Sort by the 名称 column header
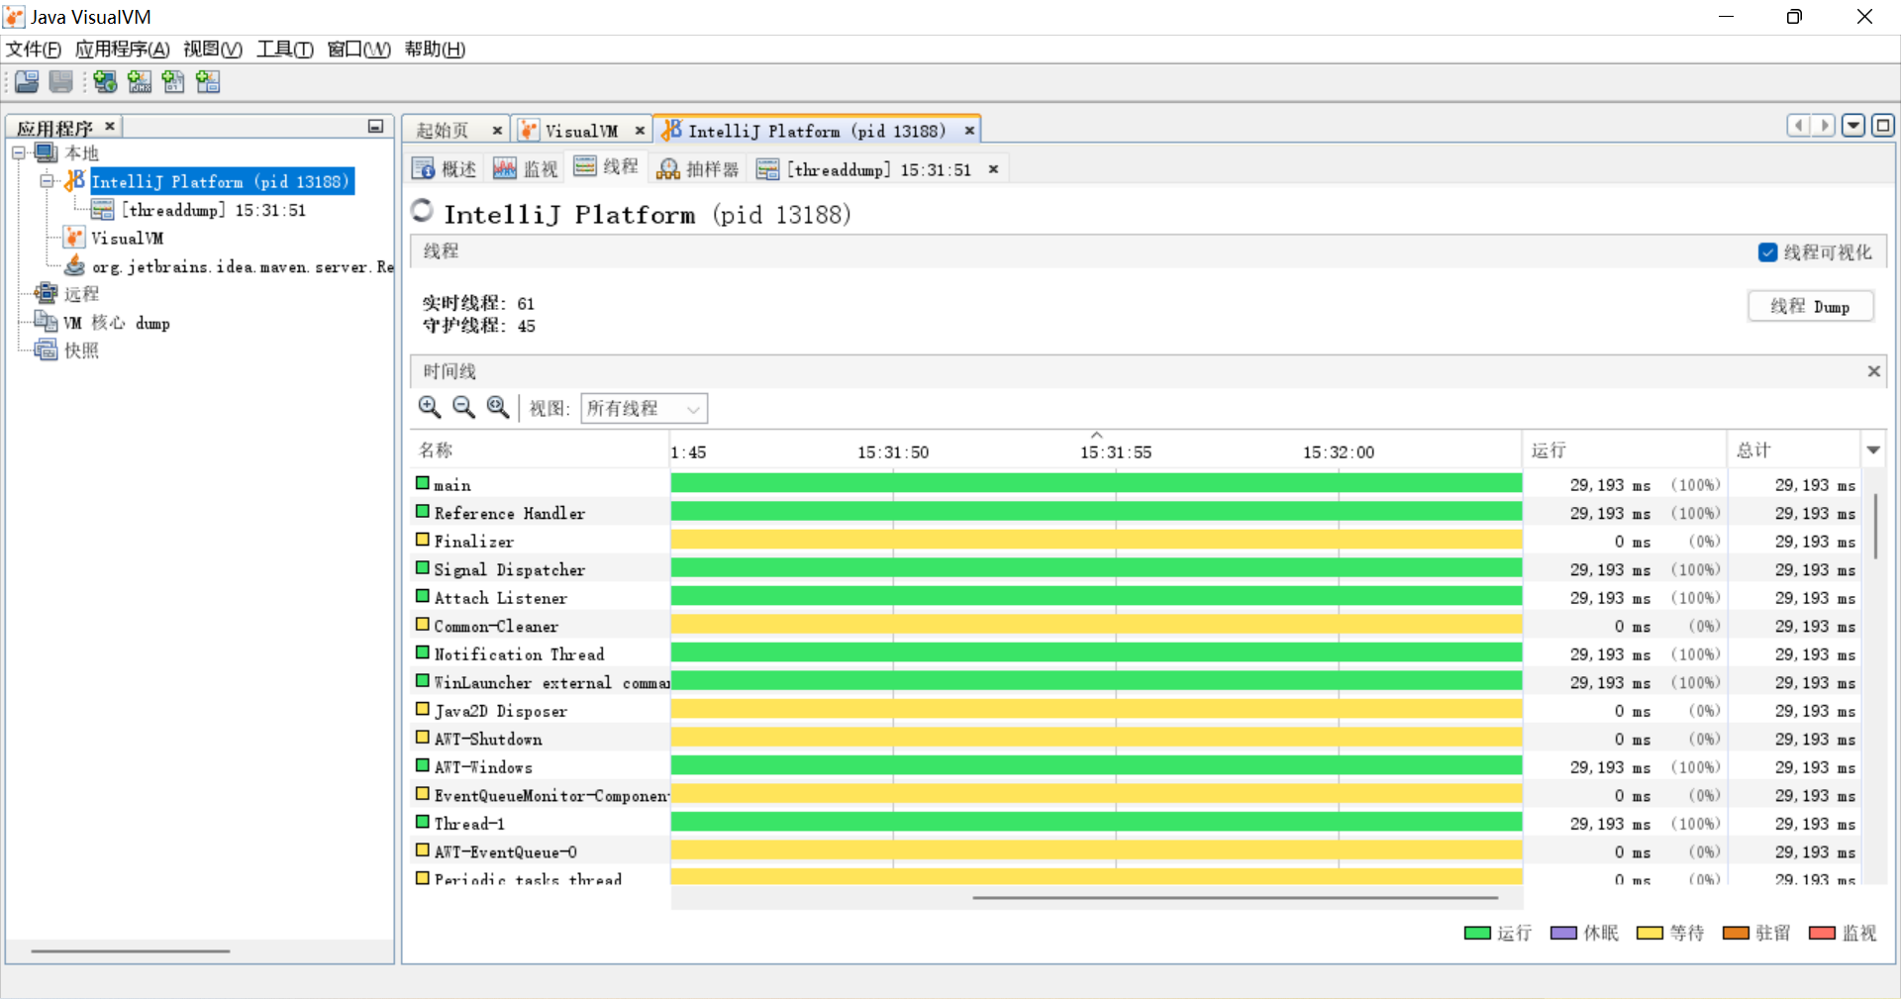1901x999 pixels. pos(541,450)
